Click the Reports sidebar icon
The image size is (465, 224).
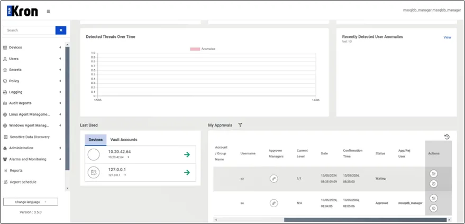tap(6, 171)
